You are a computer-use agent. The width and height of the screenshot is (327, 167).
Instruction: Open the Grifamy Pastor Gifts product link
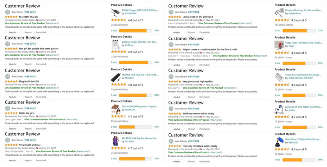pos(139,42)
